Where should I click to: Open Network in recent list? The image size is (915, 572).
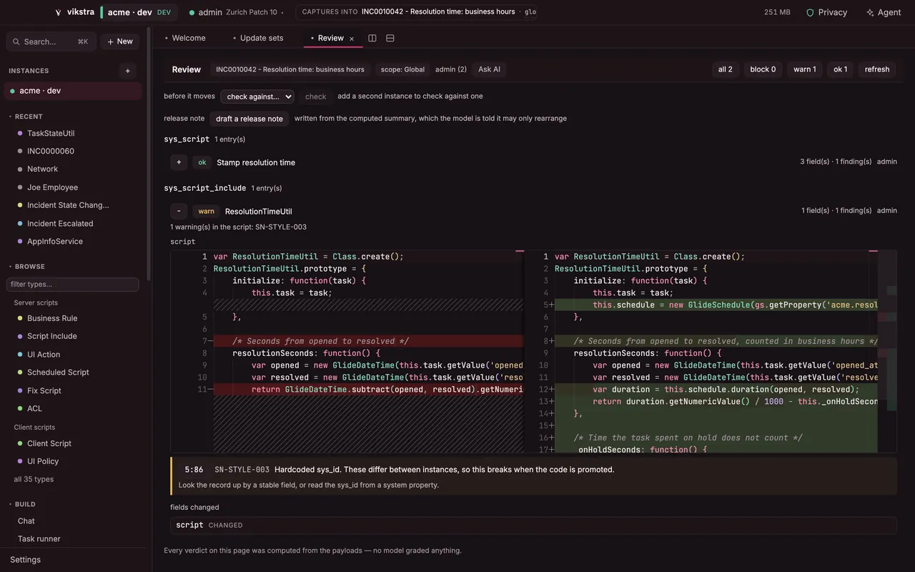tap(42, 169)
